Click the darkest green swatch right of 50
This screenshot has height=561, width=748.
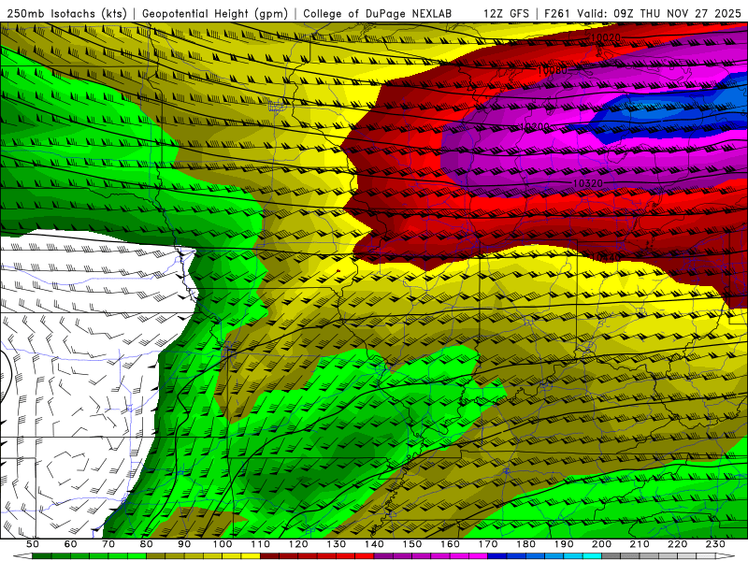[42, 555]
